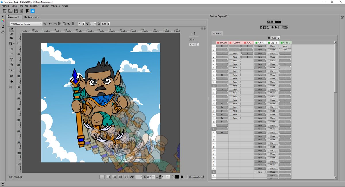The width and height of the screenshot is (345, 187).
Task: Click the Delete frame trash icon
Action: (73, 24)
